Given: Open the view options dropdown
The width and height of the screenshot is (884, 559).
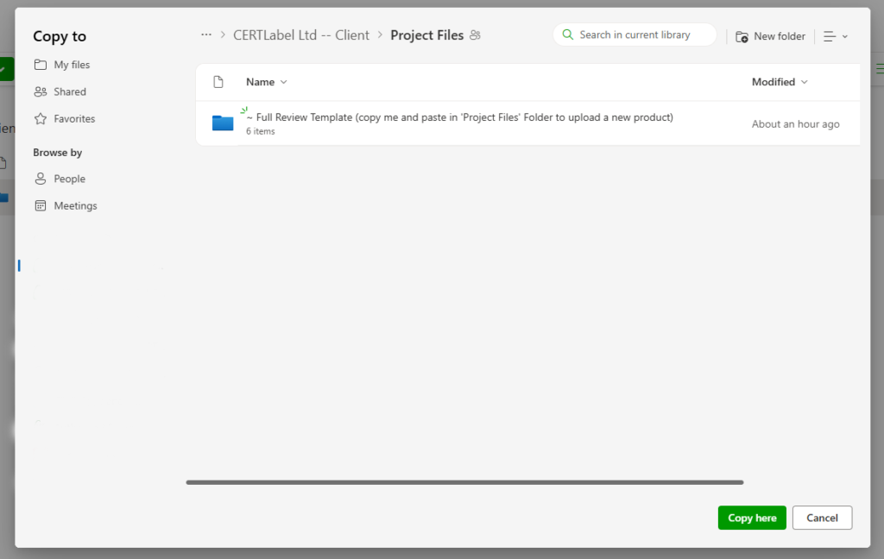Looking at the screenshot, I should pyautogui.click(x=835, y=36).
